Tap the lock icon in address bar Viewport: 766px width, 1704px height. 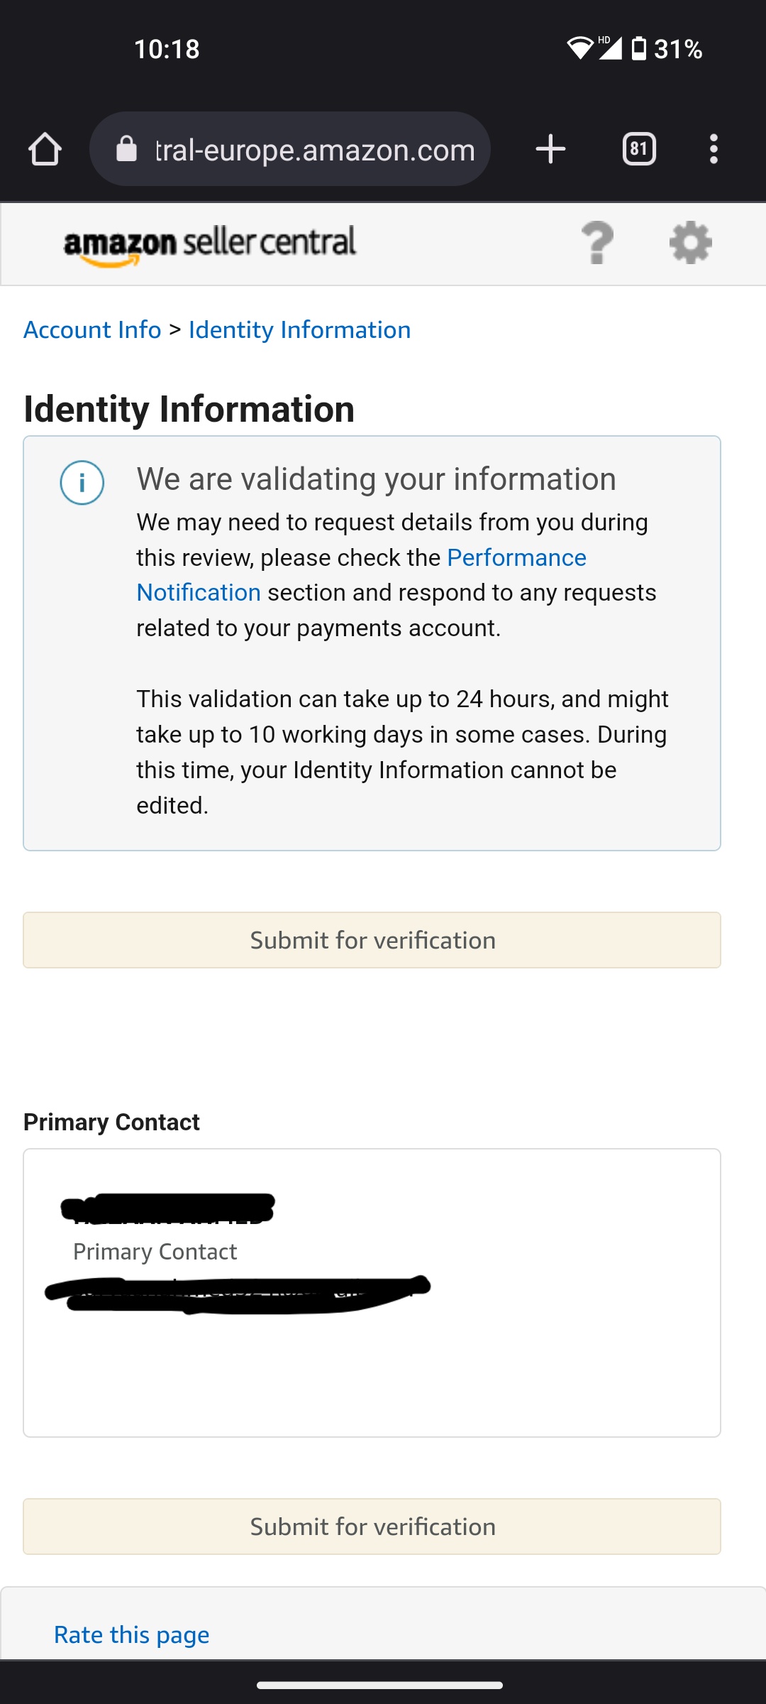(126, 149)
